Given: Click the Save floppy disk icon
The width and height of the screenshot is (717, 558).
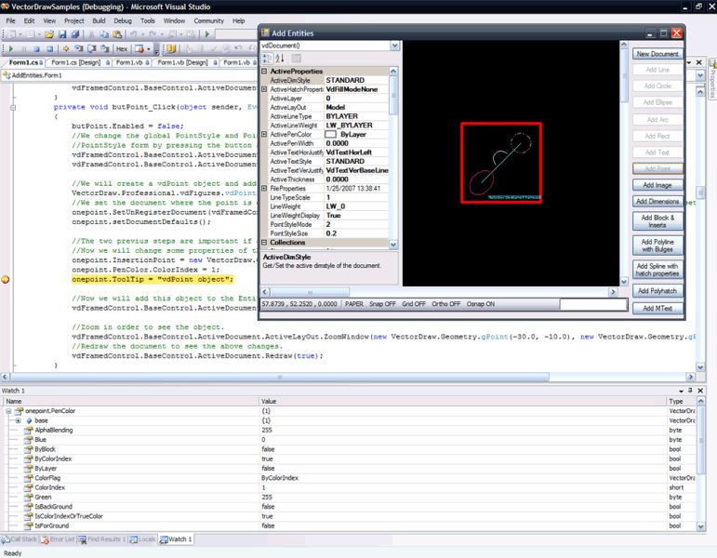Looking at the screenshot, I should point(62,34).
